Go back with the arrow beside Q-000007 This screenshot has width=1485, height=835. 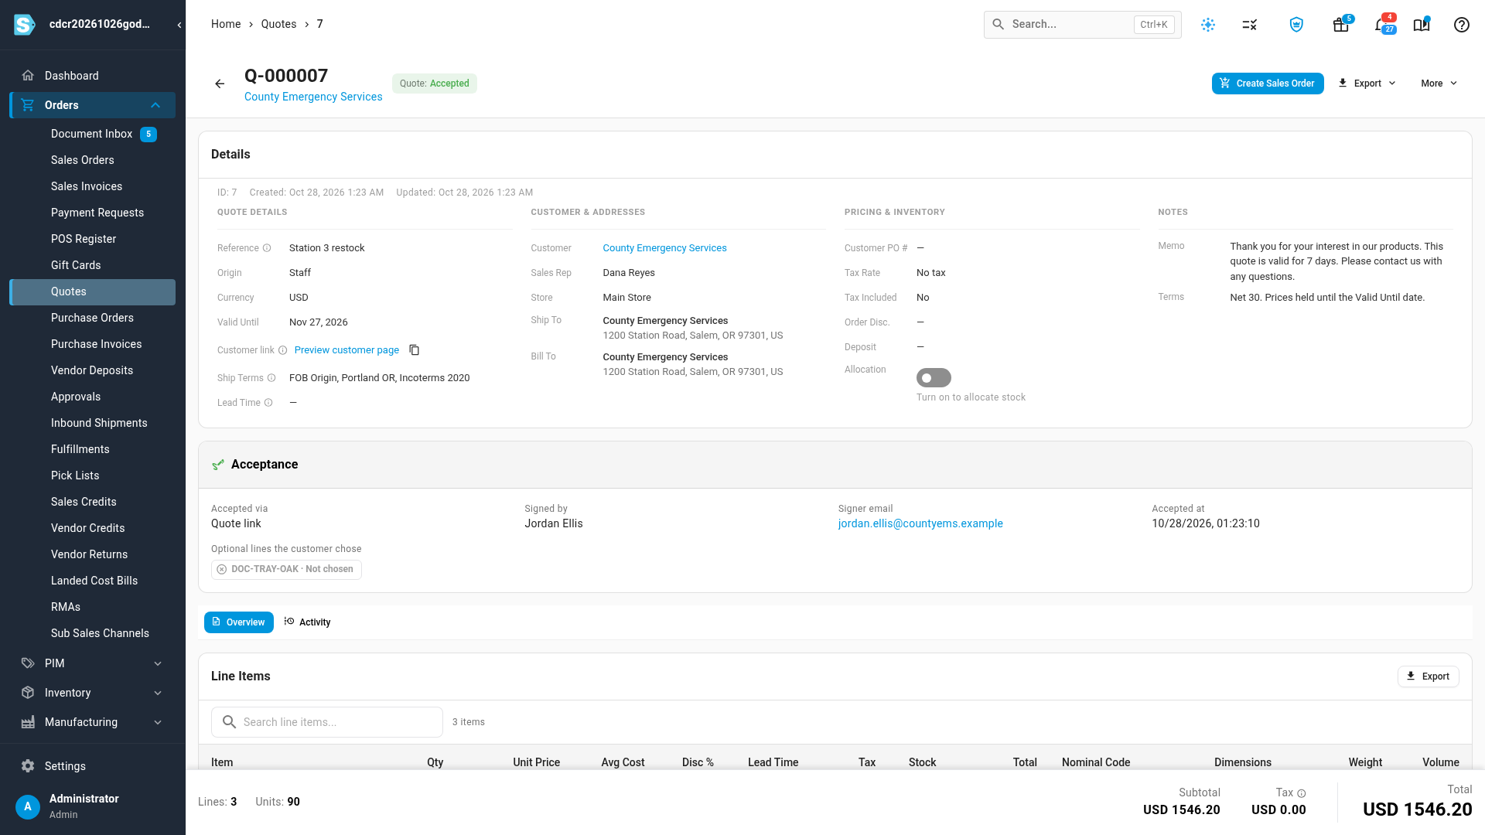(220, 83)
